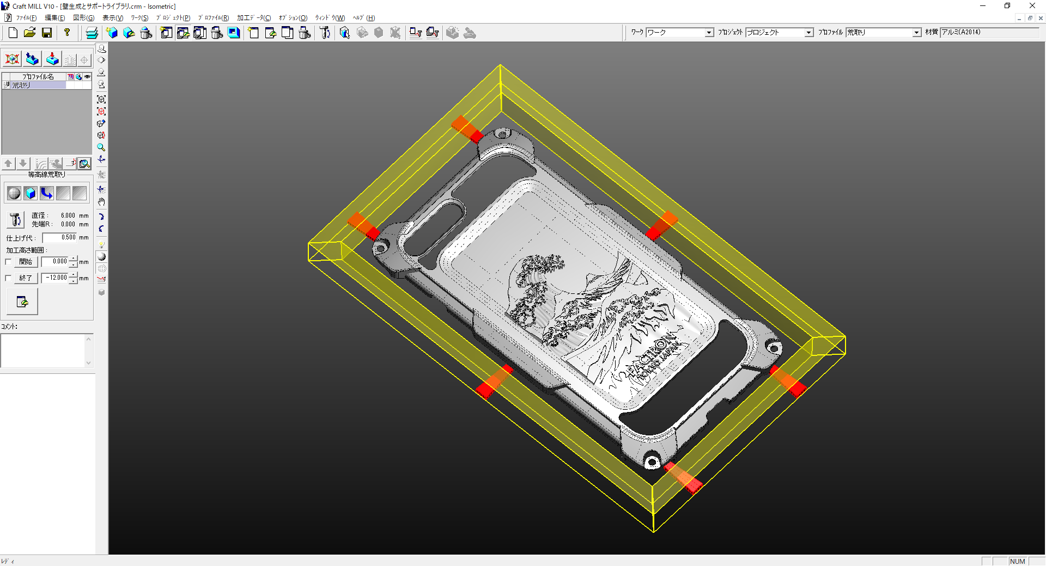This screenshot has width=1046, height=566.
Task: Create a new work with the cube icon
Action: tap(112, 33)
